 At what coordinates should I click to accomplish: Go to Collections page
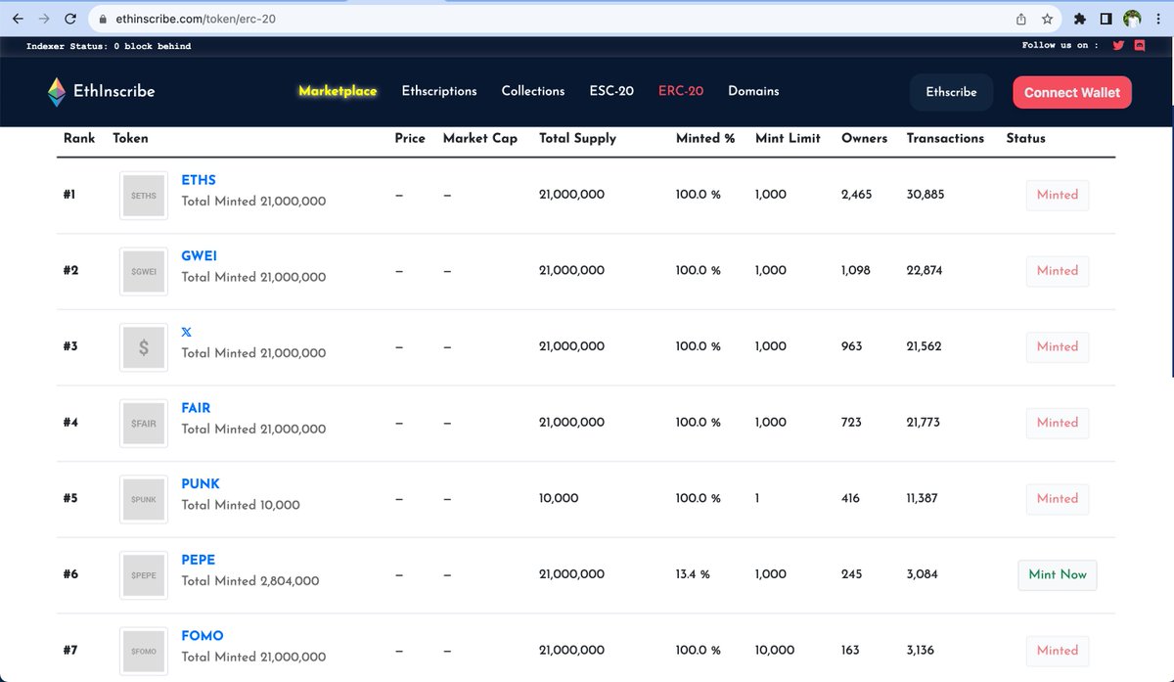(x=533, y=91)
